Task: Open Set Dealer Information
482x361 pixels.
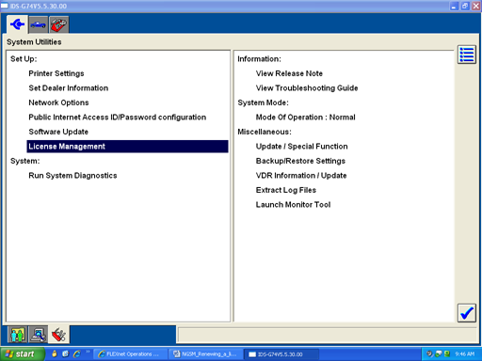Action: (69, 88)
